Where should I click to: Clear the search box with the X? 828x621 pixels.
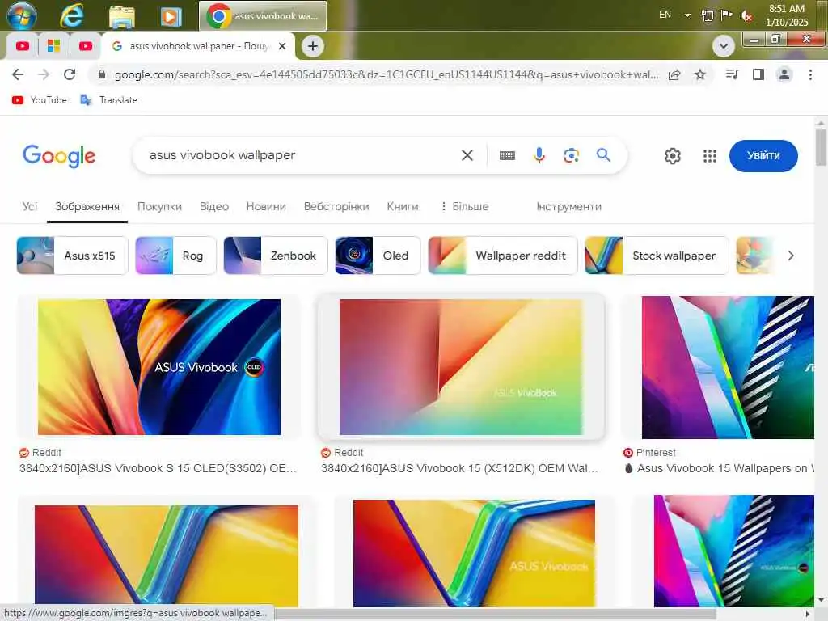point(467,155)
